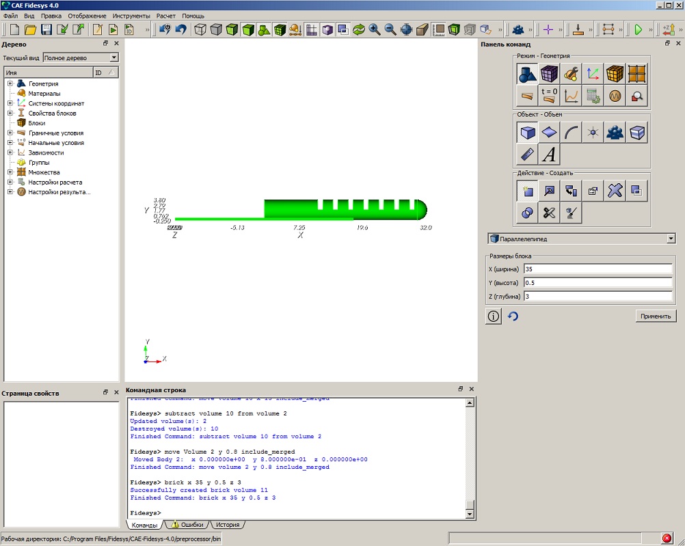Toggle Geometry mode shapes button
Image resolution: width=685 pixels, height=546 pixels.
[x=527, y=73]
